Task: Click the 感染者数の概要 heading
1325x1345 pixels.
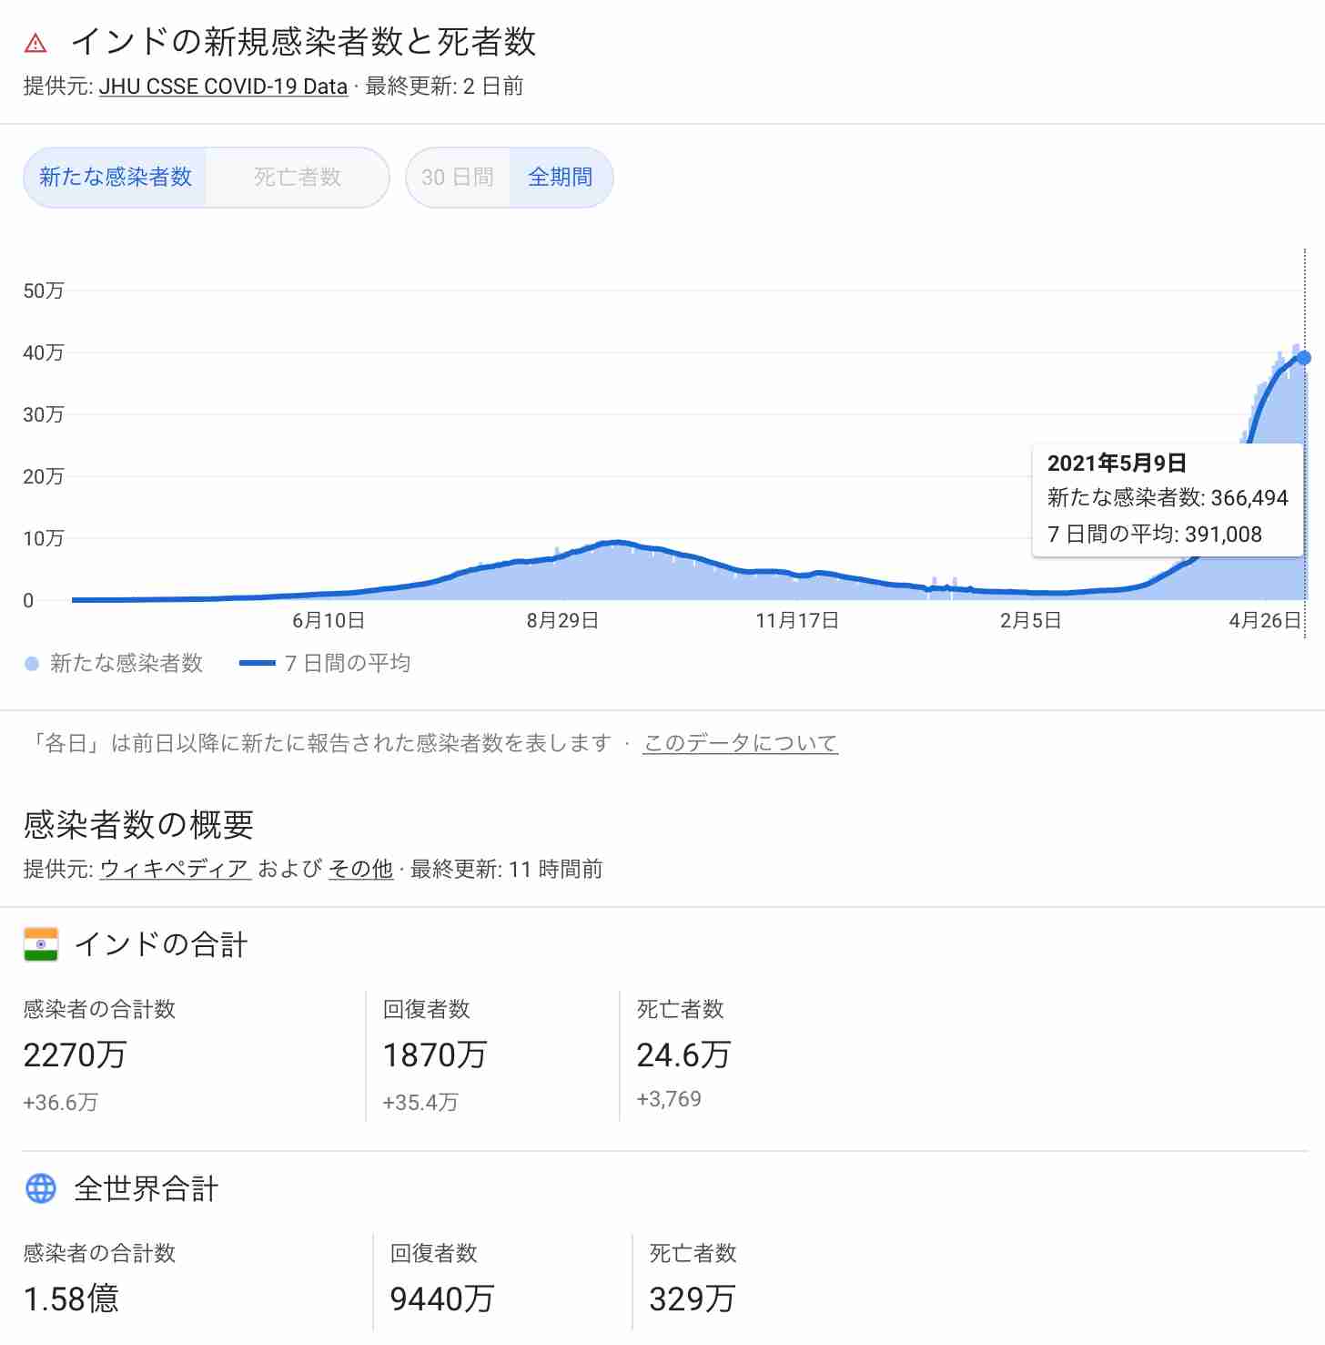Action: [138, 825]
